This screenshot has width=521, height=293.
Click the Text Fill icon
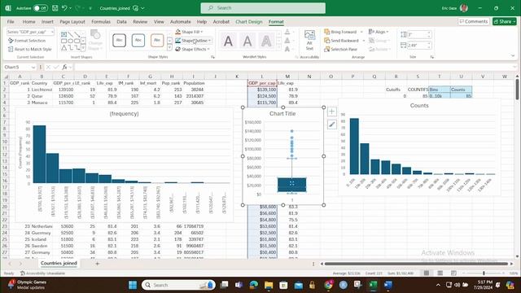click(x=287, y=32)
